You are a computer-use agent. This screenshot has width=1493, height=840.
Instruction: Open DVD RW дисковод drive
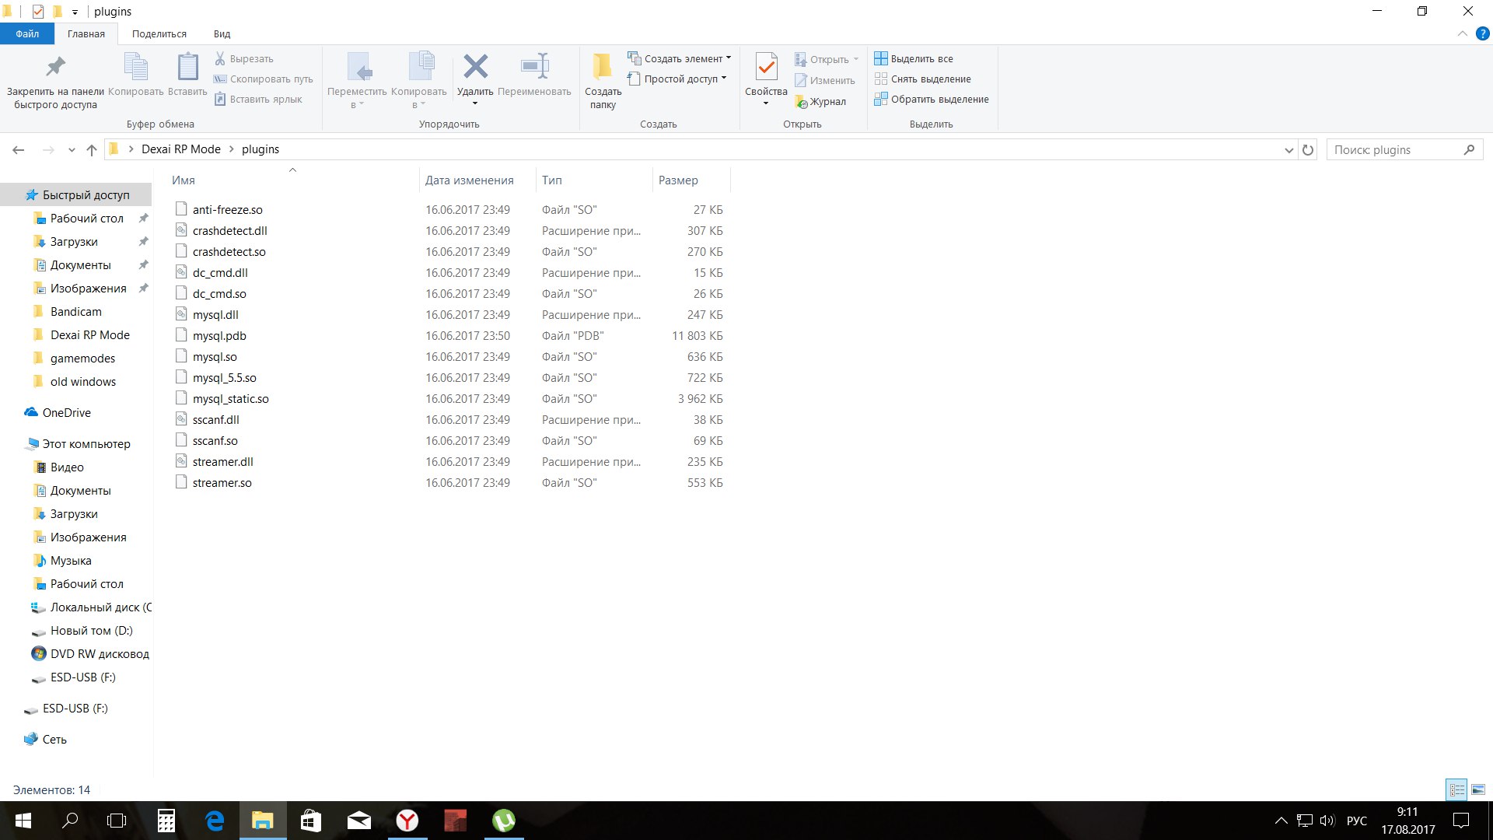coord(100,653)
